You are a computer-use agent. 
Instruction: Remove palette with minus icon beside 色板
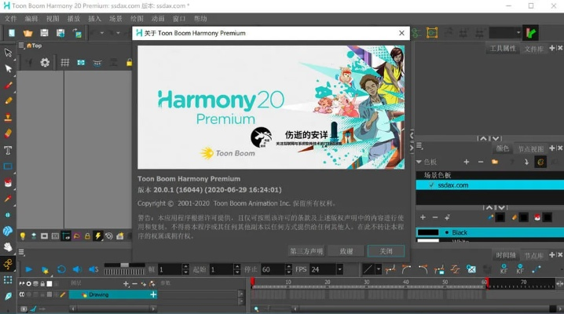click(481, 162)
